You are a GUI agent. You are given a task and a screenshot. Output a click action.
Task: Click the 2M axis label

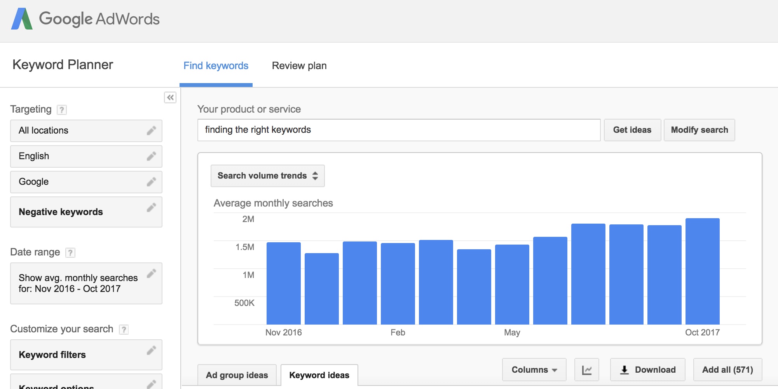248,219
